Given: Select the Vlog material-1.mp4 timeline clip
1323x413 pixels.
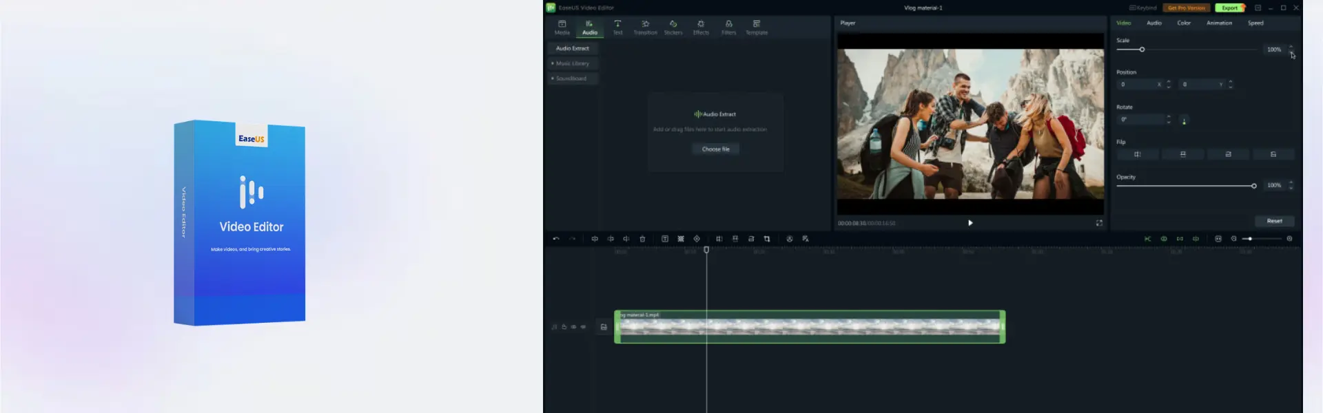Looking at the screenshot, I should click(x=810, y=327).
